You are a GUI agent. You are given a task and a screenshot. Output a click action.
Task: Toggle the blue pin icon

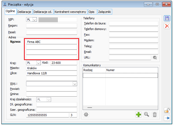167,118
